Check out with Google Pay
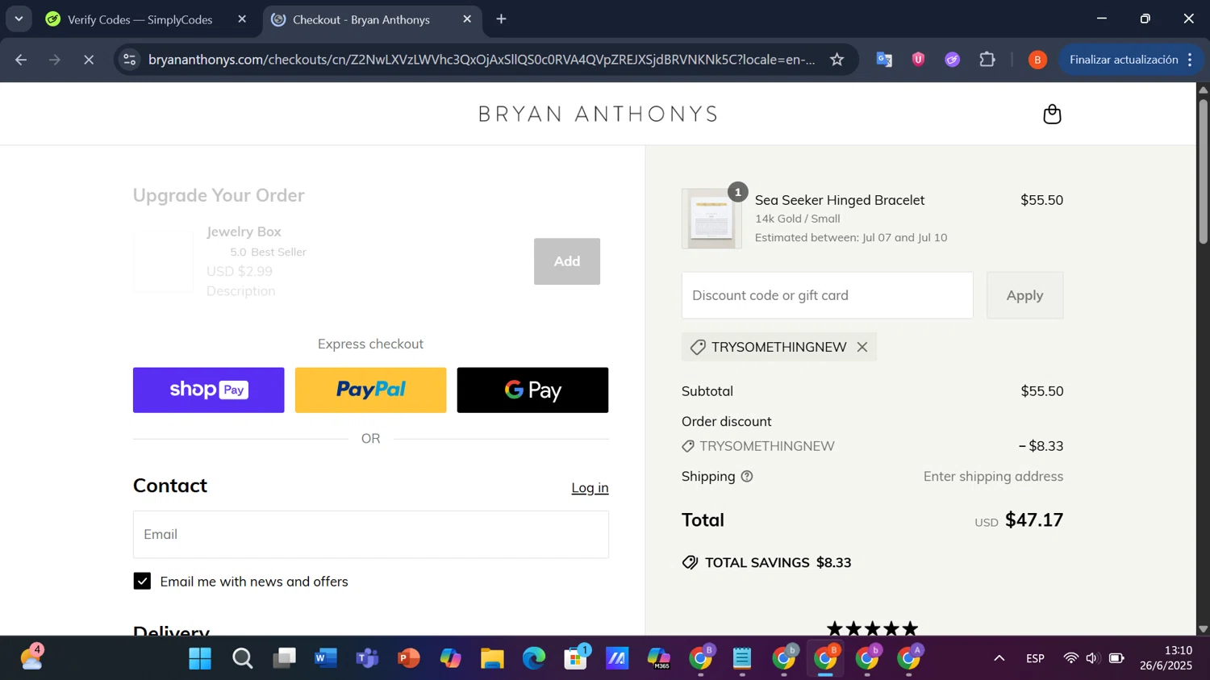Viewport: 1210px width, 680px height. [532, 390]
